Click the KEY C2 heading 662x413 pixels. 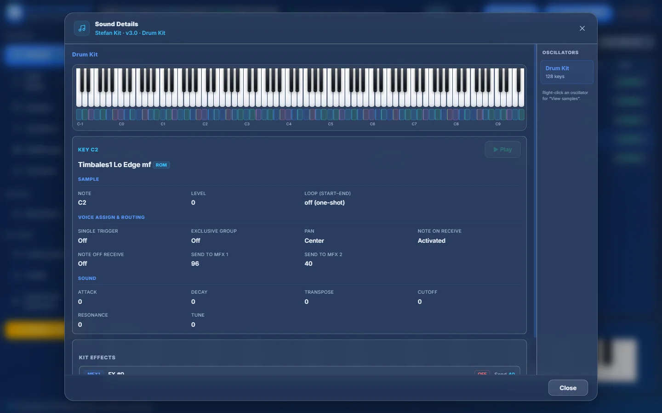(x=88, y=150)
